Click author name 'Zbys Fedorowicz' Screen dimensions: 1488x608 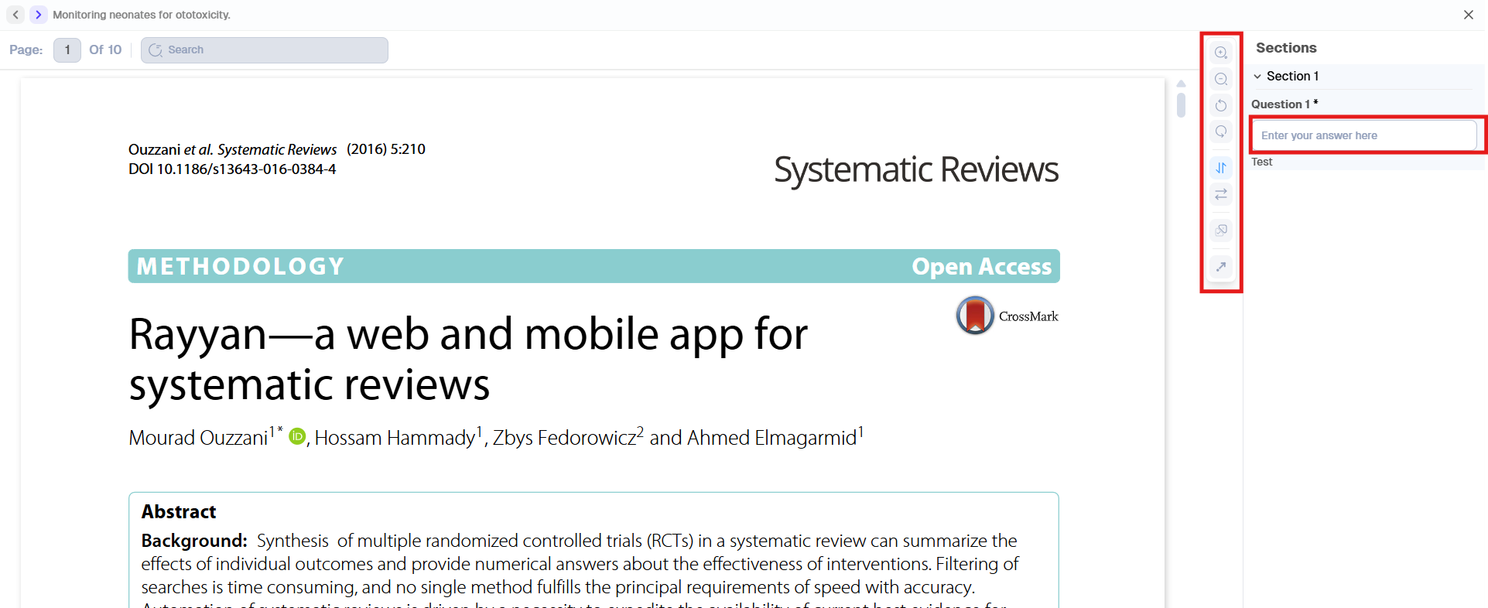click(x=564, y=438)
